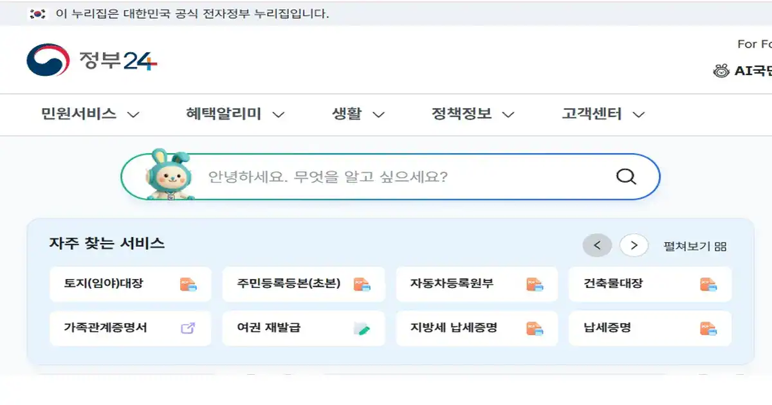The height and width of the screenshot is (405, 772).
Task: Open the 고객센터 menu
Action: coord(603,114)
